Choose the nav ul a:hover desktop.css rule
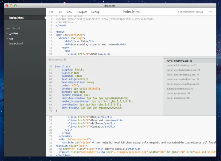The image size is (221, 161). click(x=183, y=75)
